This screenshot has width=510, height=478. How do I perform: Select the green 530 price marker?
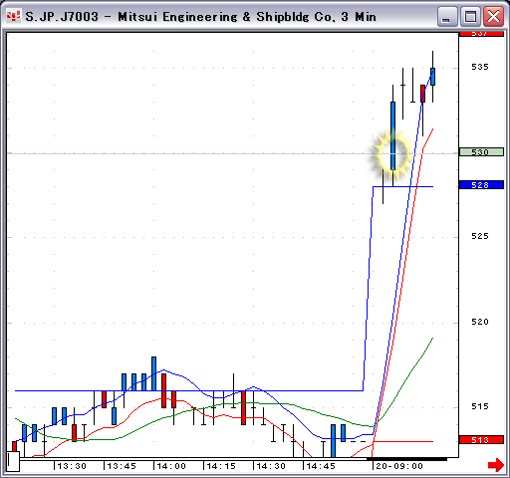(x=481, y=152)
